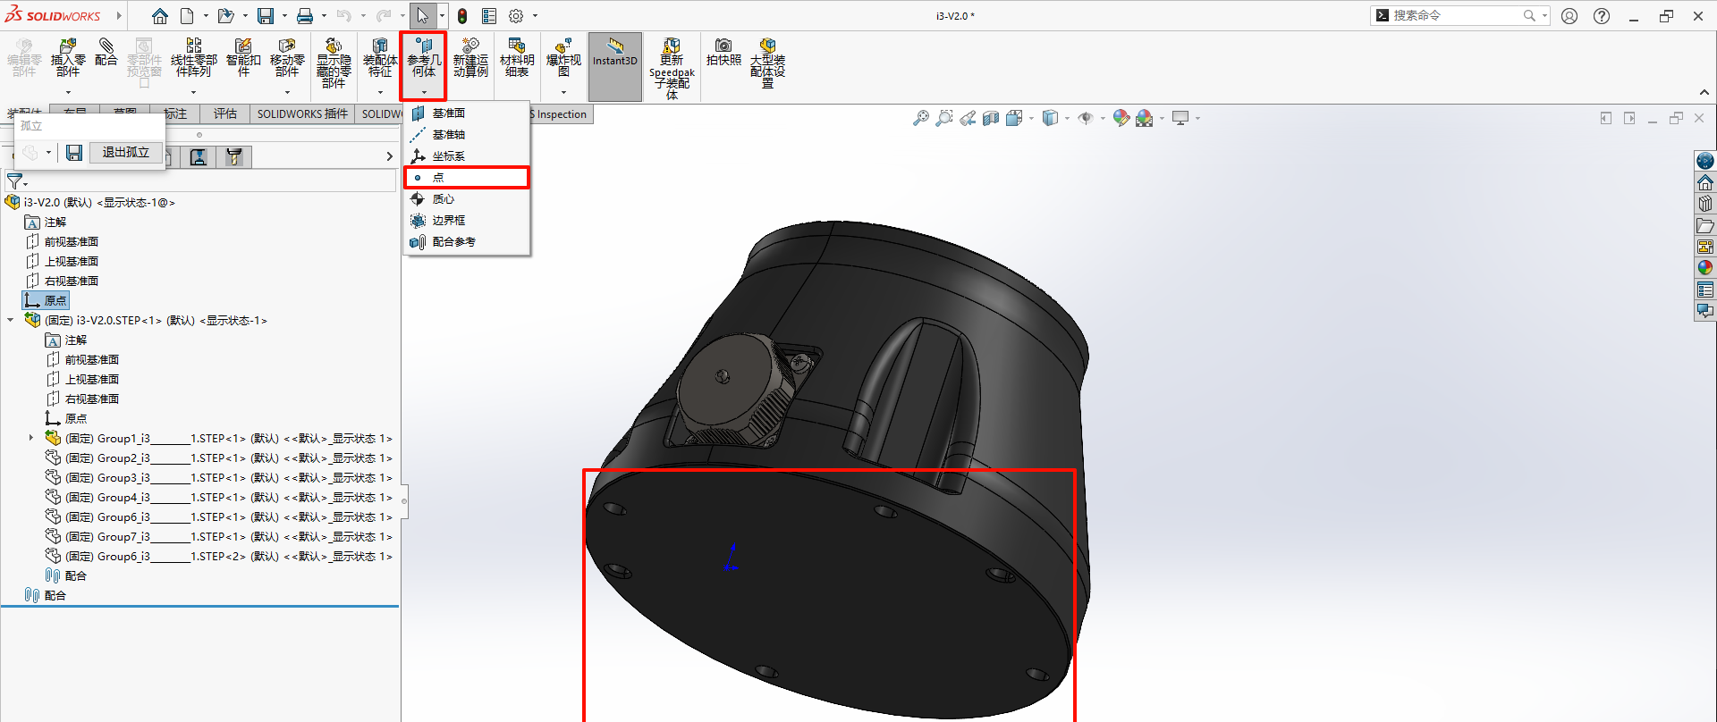Viewport: 1717px width, 722px height.
Task: Open the File Properties icon
Action: pos(489,16)
